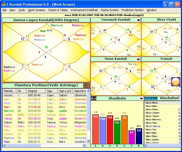Click the planetary table scroll-right arrow
182x152 pixels.
tap(84, 145)
